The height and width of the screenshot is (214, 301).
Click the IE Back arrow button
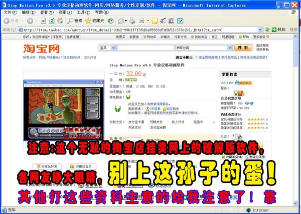pyautogui.click(x=7, y=21)
